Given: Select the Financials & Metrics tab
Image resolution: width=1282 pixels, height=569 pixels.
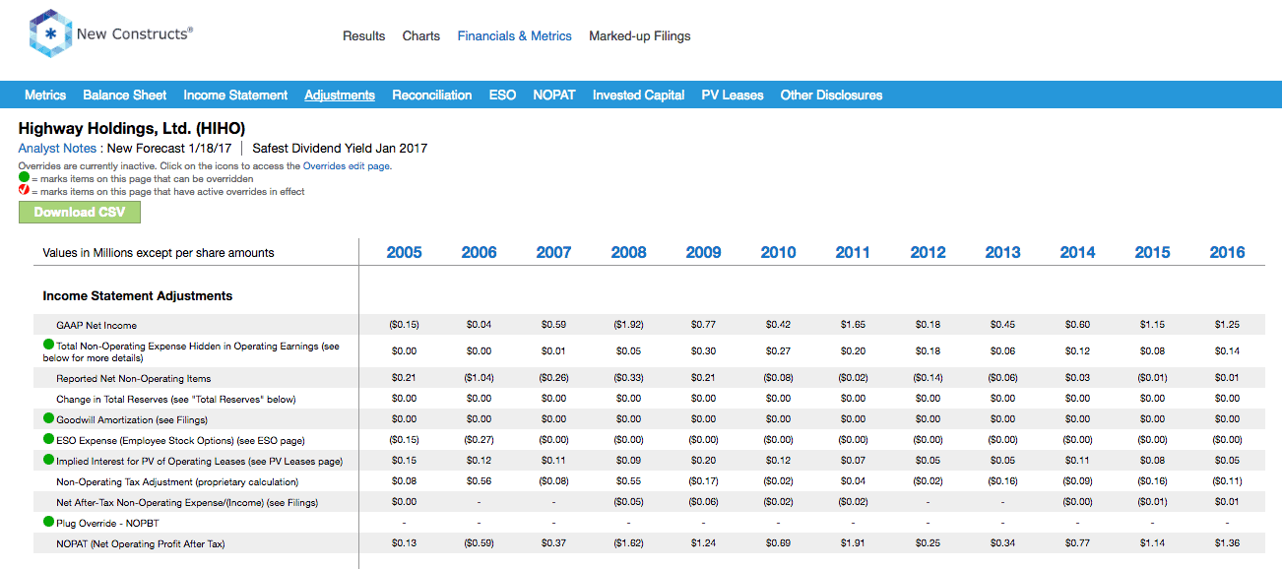Looking at the screenshot, I should tap(515, 36).
